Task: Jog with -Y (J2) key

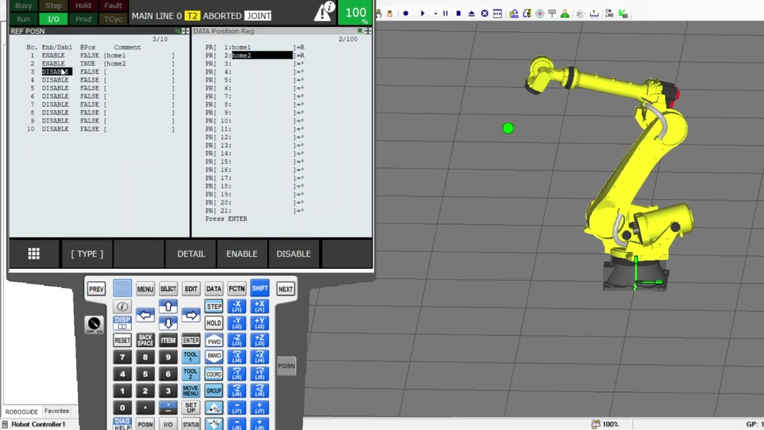Action: (236, 323)
